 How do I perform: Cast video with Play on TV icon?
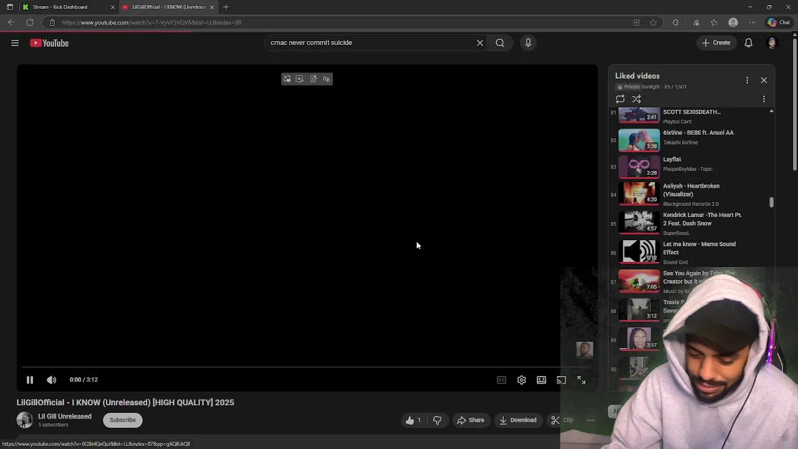[x=561, y=380]
